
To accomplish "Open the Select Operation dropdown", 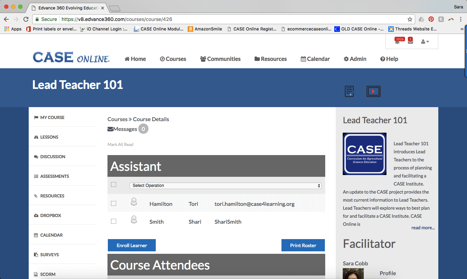I will tap(225, 186).
